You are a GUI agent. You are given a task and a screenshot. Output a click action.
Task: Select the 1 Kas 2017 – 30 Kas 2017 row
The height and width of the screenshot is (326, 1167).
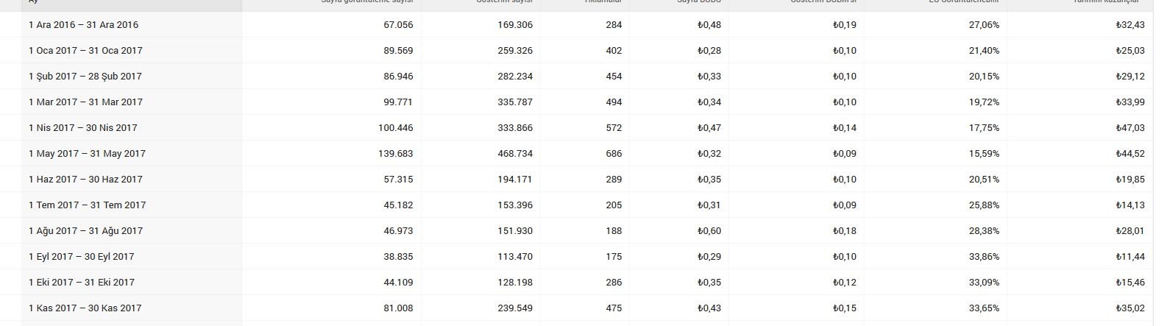pos(577,308)
